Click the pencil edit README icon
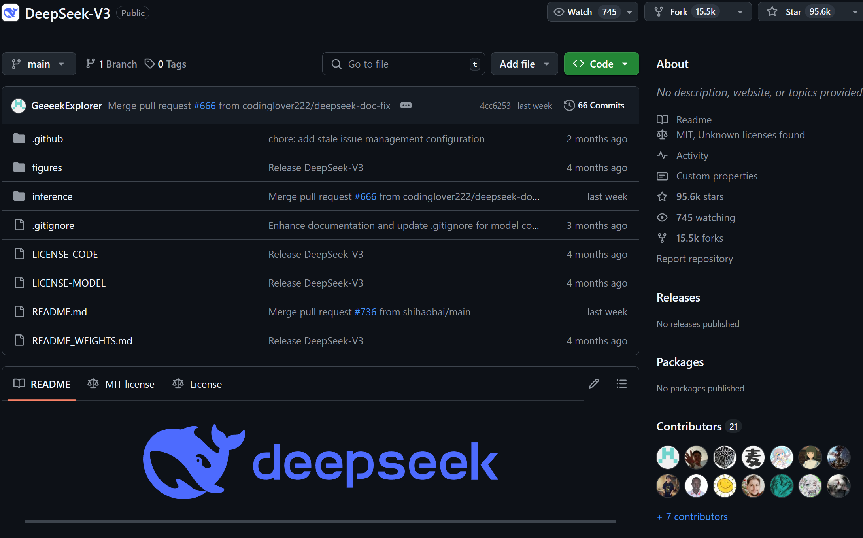This screenshot has height=538, width=863. [594, 384]
